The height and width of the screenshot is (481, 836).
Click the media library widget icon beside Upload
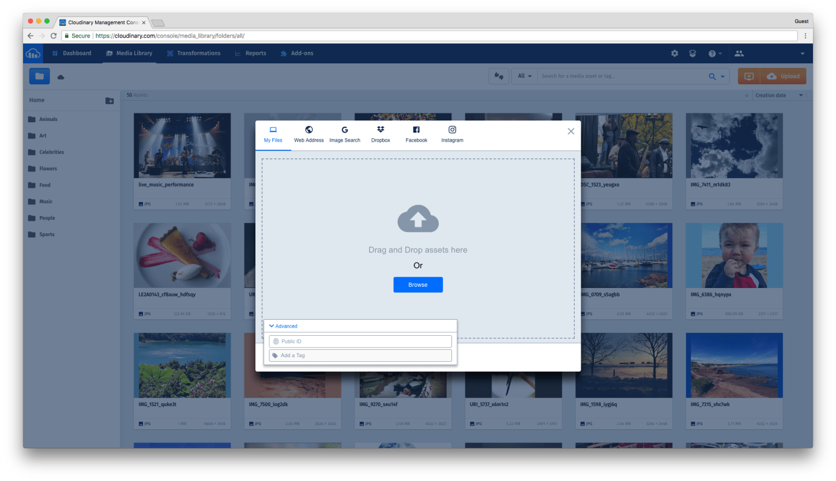(x=749, y=76)
